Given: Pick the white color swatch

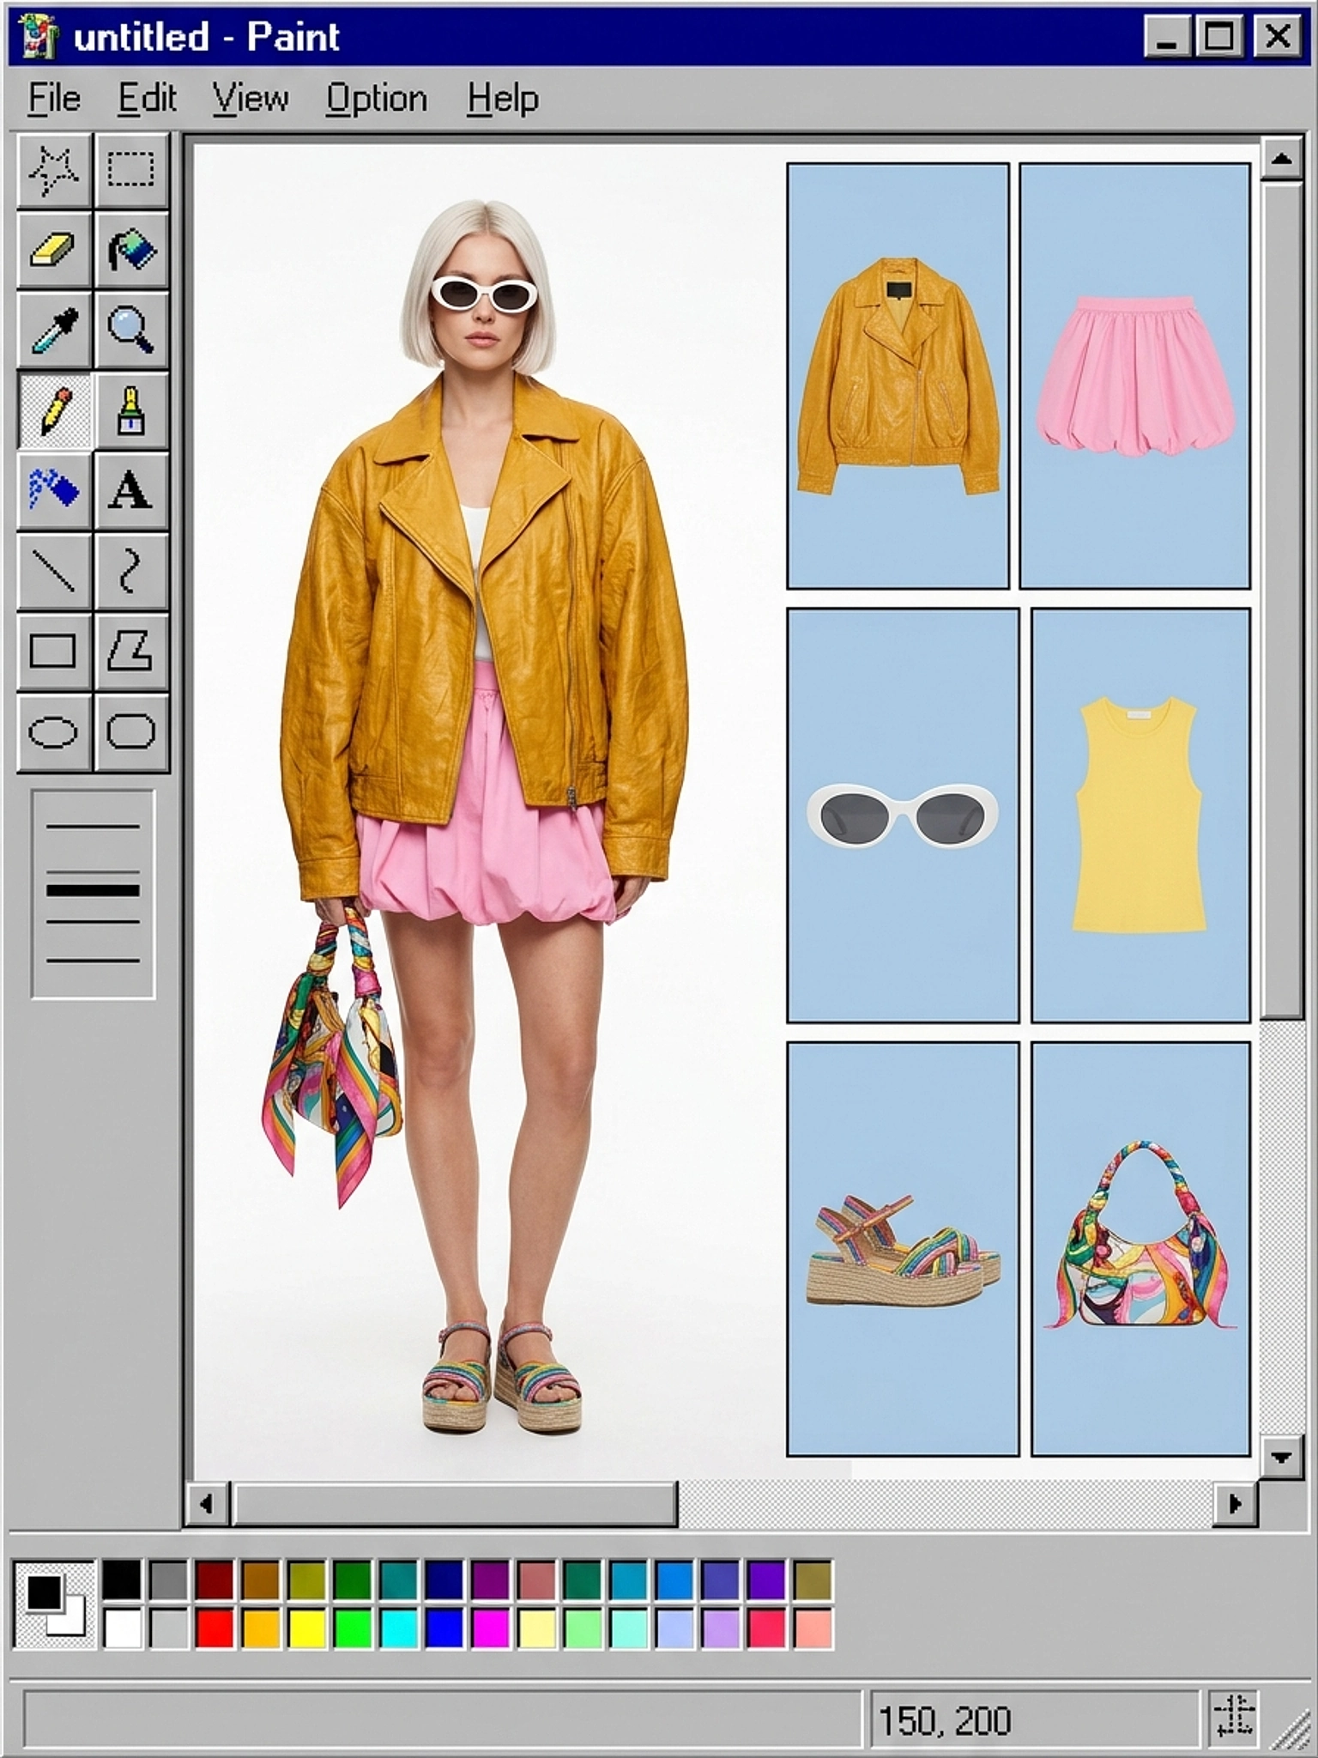Looking at the screenshot, I should pos(122,1628).
